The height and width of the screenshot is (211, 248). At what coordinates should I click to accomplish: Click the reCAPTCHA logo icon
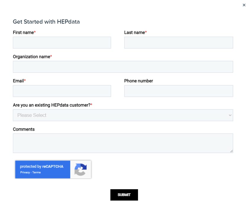click(80, 169)
